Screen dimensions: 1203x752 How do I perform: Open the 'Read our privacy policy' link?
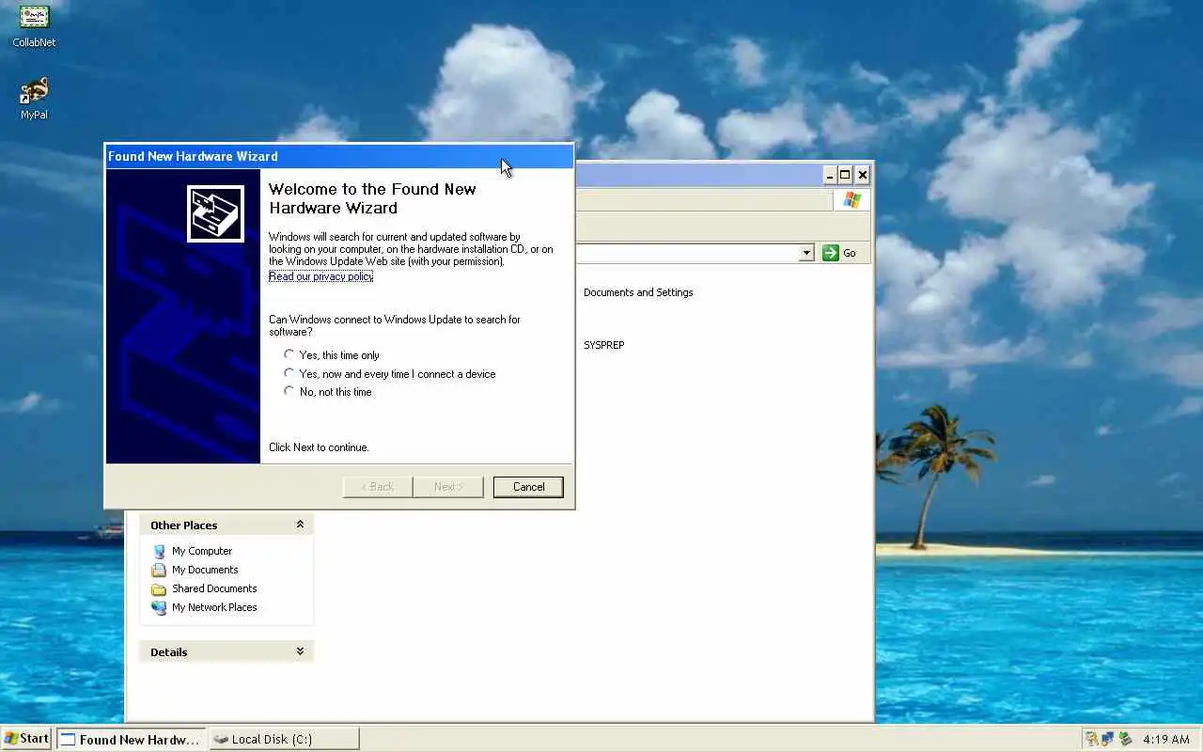[320, 276]
